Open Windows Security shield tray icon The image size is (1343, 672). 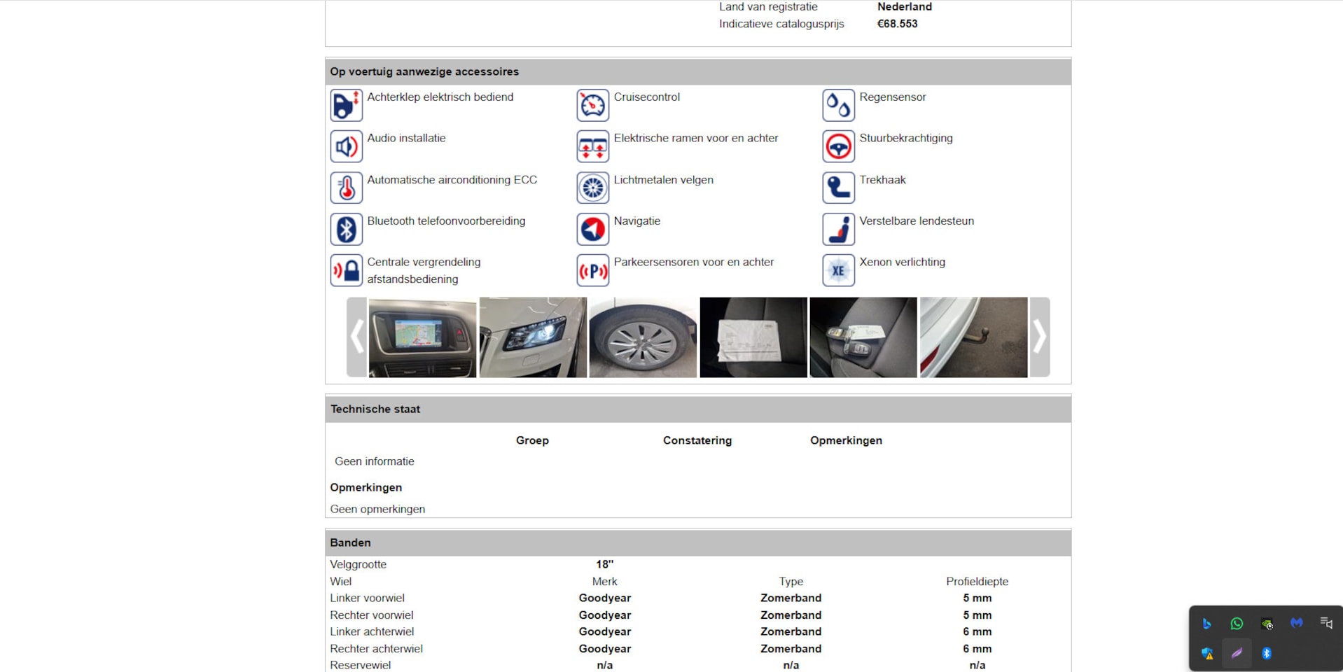coord(1207,654)
